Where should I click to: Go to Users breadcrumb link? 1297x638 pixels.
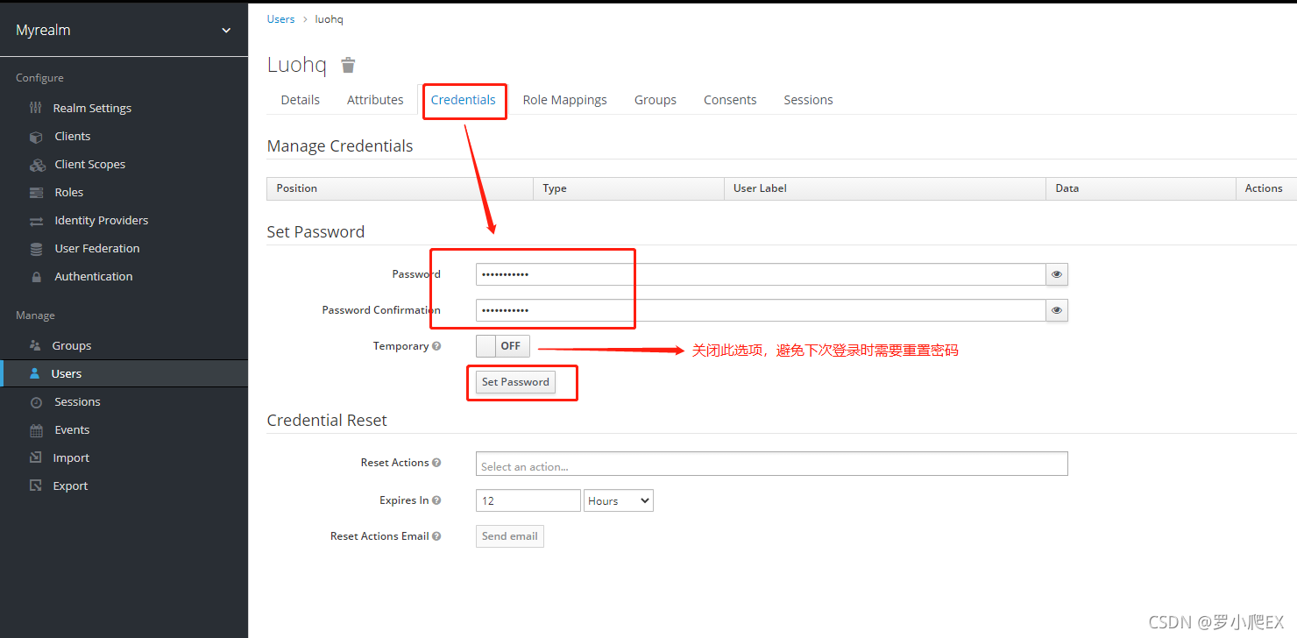coord(280,19)
